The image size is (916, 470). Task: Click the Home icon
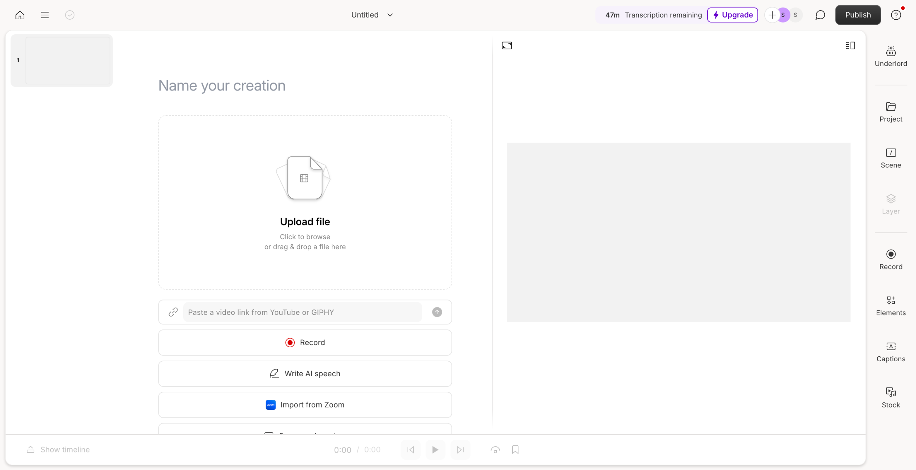click(x=20, y=15)
